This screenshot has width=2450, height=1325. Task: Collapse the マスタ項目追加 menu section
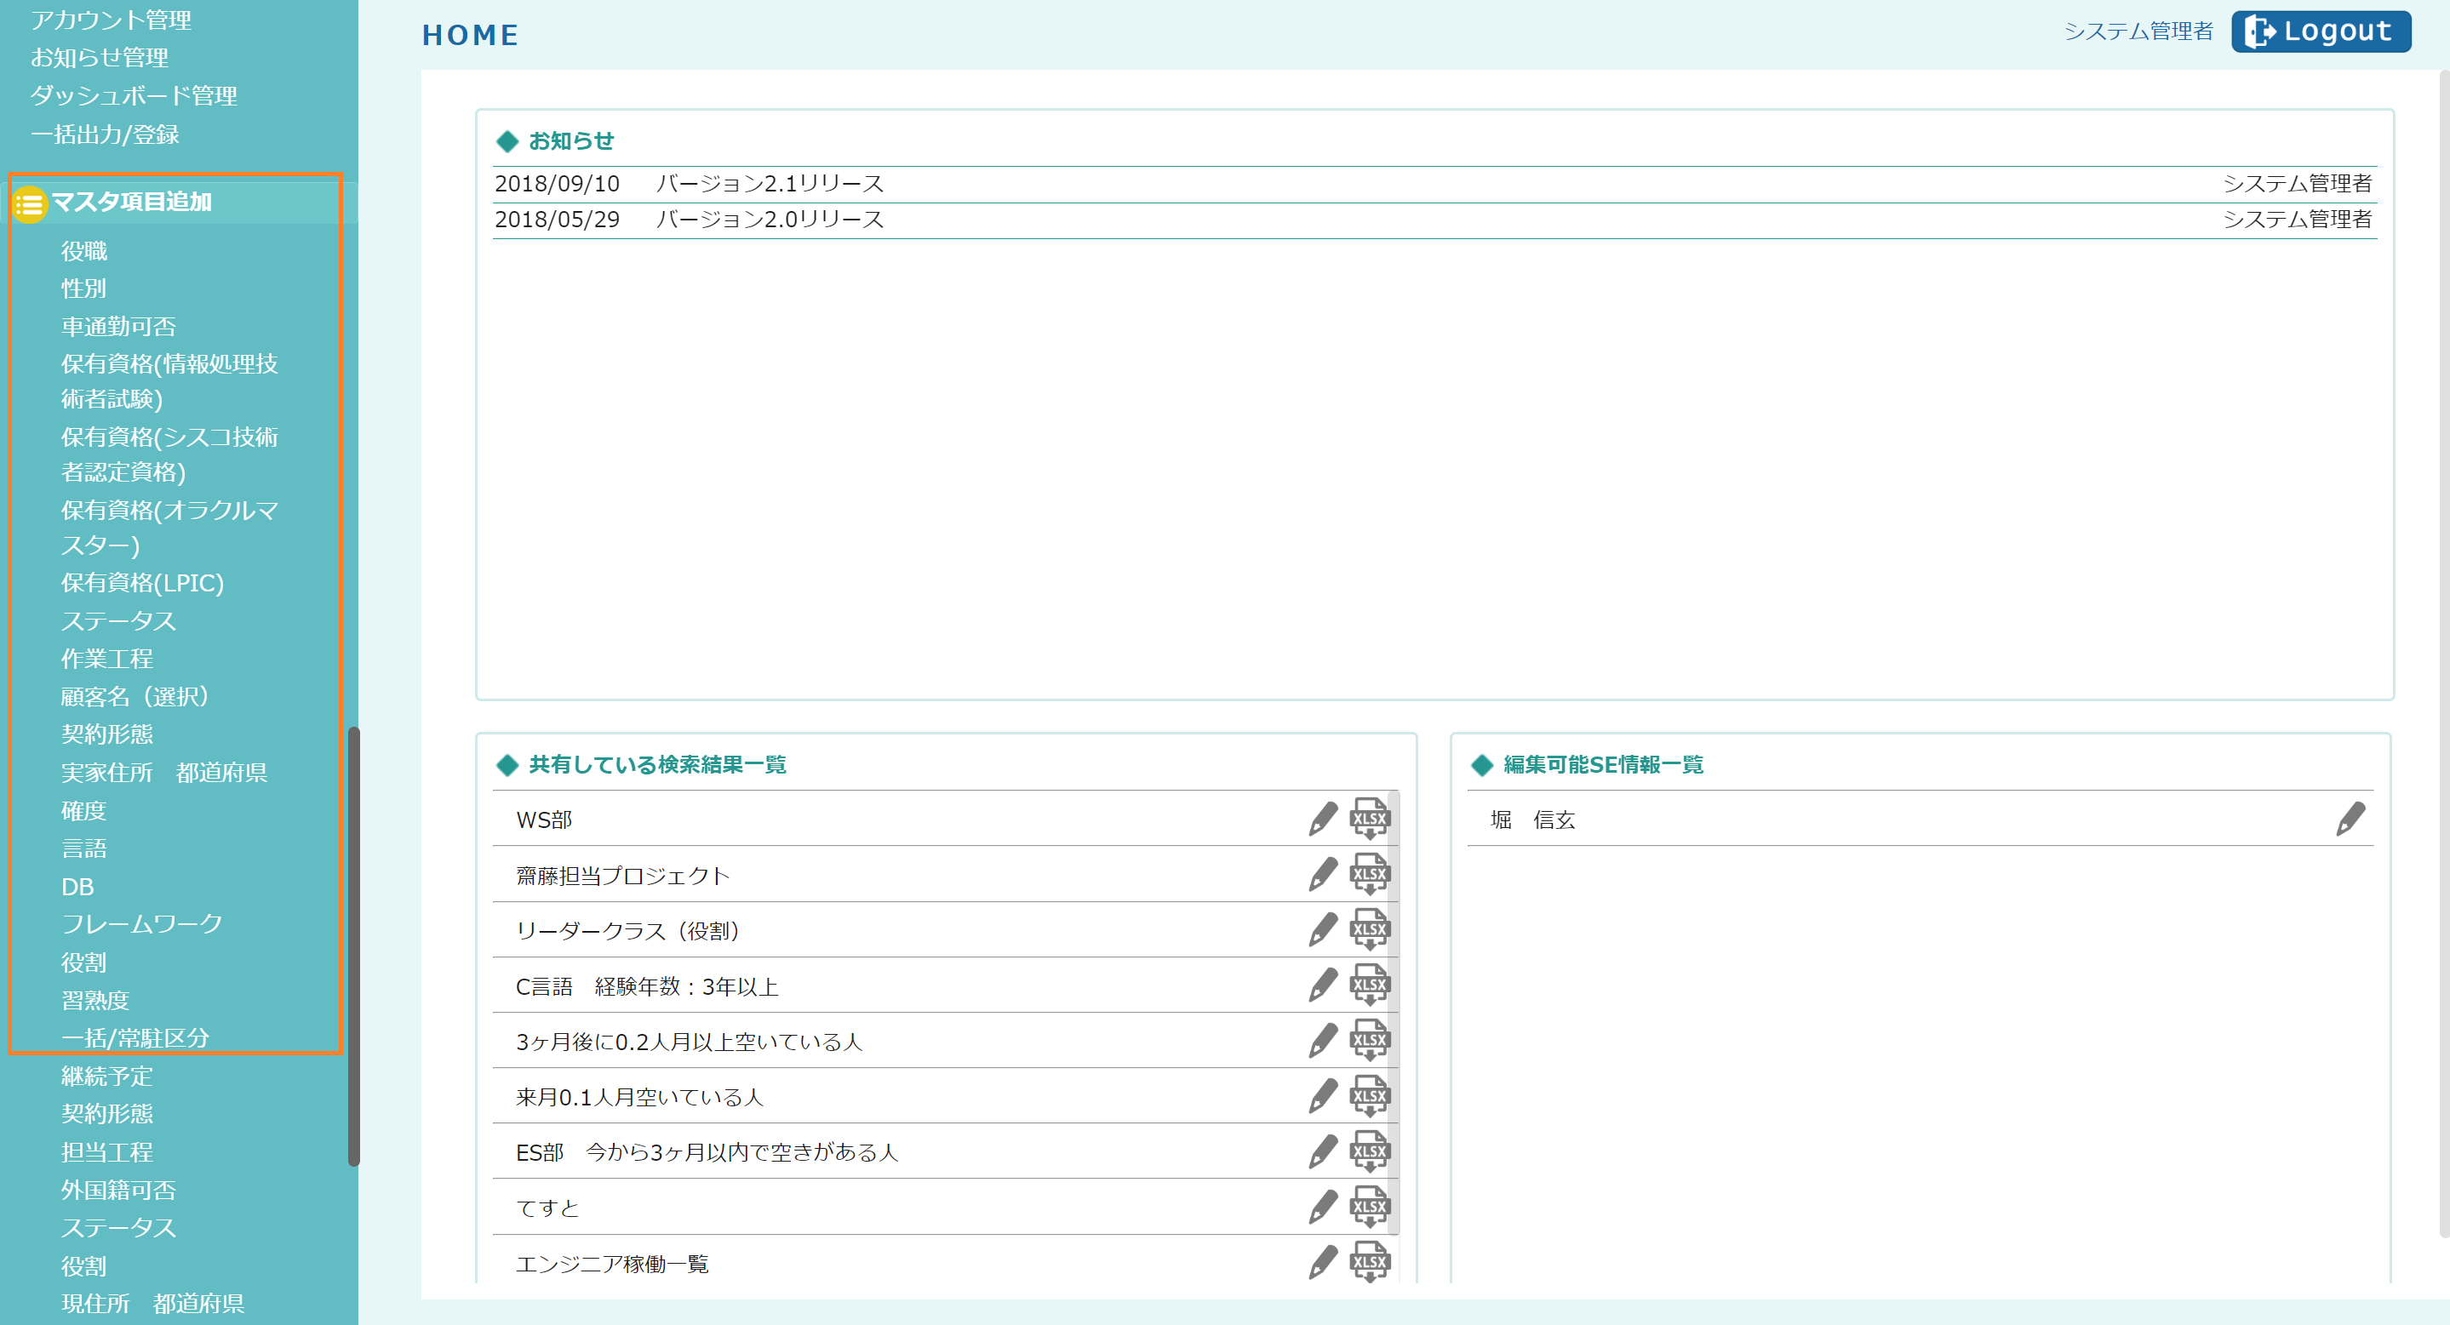131,202
